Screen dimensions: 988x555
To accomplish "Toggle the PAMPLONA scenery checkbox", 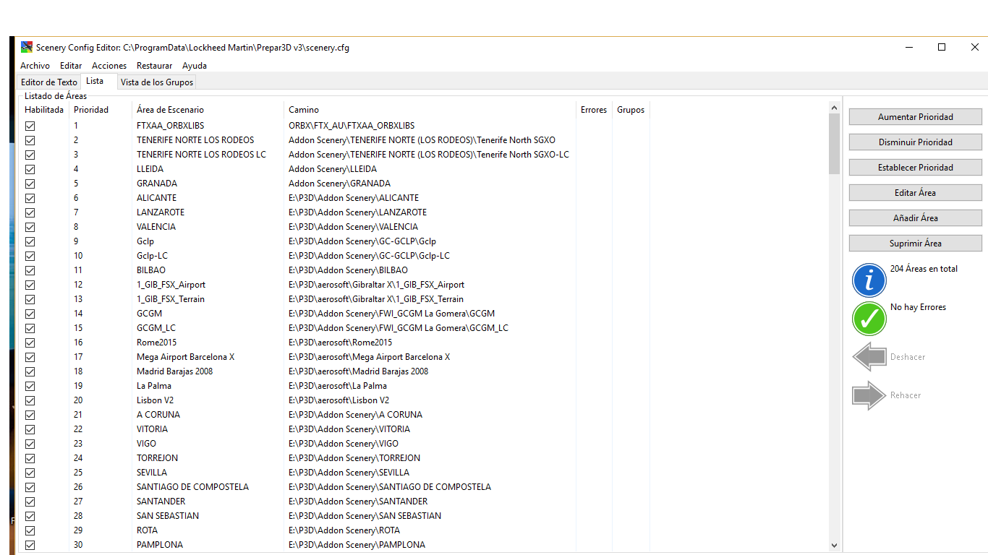I will (x=30, y=545).
